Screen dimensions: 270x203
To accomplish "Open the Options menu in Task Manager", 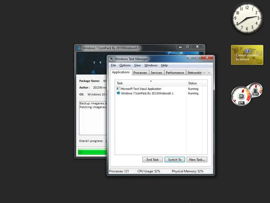I will 125,65.
